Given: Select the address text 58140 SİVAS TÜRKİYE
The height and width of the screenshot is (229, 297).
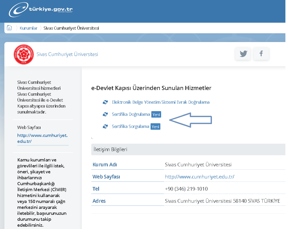Looking at the screenshot, I should (257, 201).
